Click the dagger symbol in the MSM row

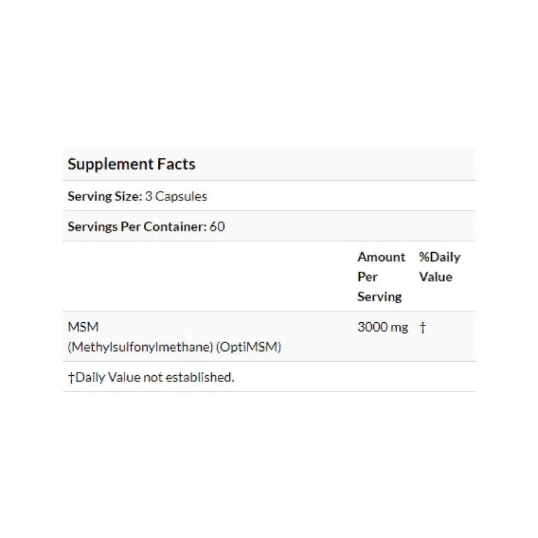[422, 329]
